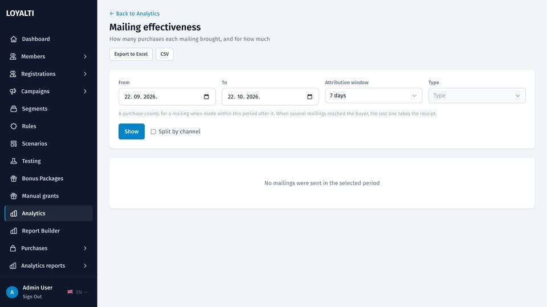Screen dimensions: 547x307
Task: Click the Analytics bar chart icon
Action: coord(14,213)
